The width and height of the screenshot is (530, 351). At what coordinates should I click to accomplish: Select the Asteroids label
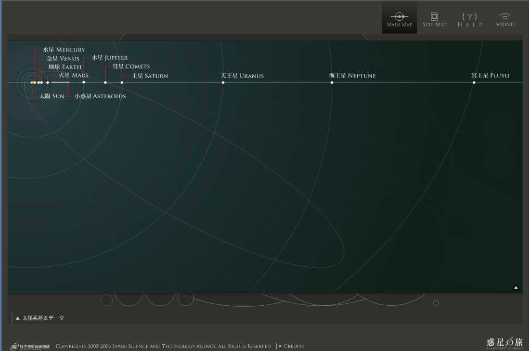pos(100,96)
